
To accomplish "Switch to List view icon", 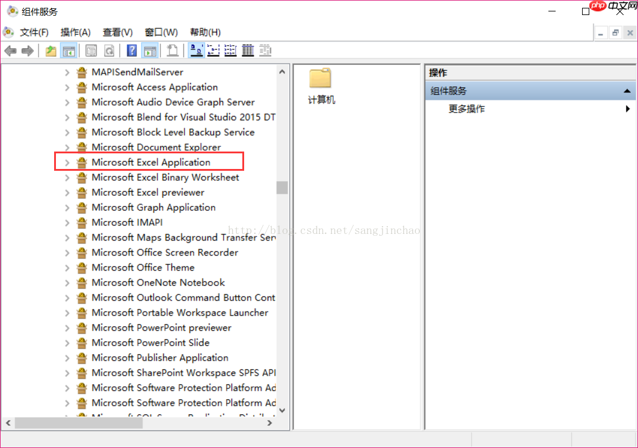I will pos(231,51).
